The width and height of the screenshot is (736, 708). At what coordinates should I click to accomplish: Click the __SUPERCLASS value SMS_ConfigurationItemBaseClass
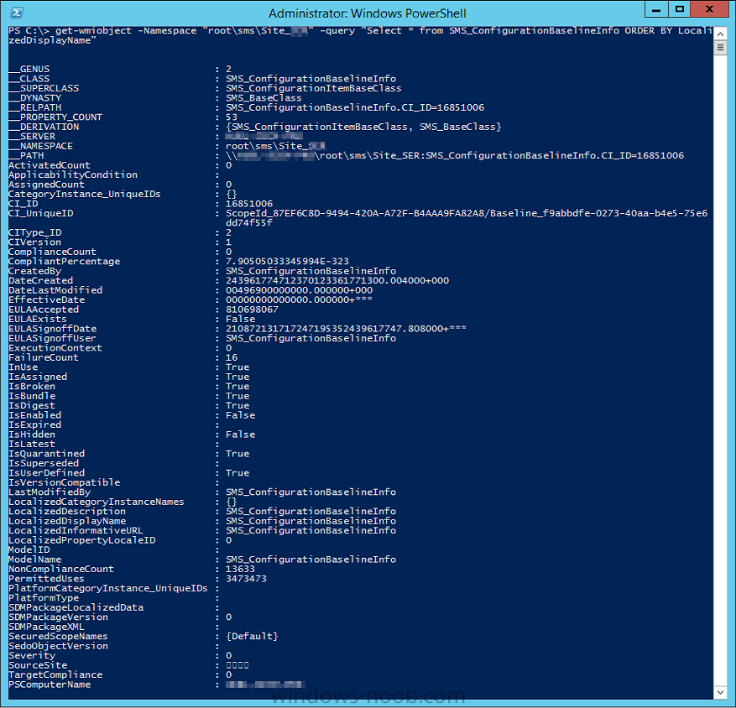[314, 88]
